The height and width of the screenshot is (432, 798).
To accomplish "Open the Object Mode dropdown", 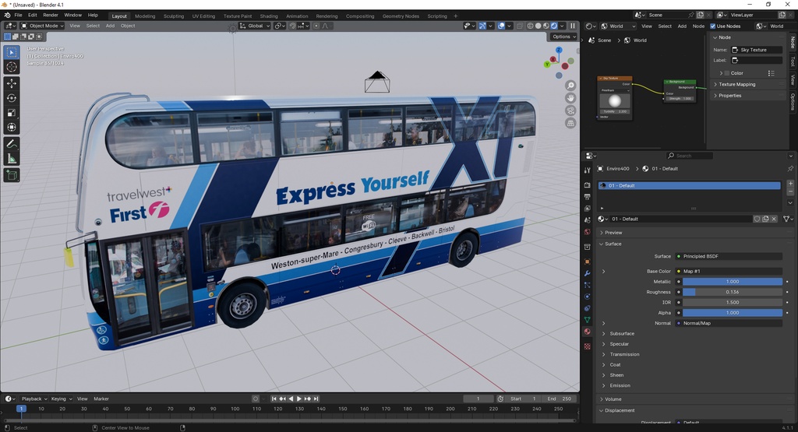I will click(43, 26).
